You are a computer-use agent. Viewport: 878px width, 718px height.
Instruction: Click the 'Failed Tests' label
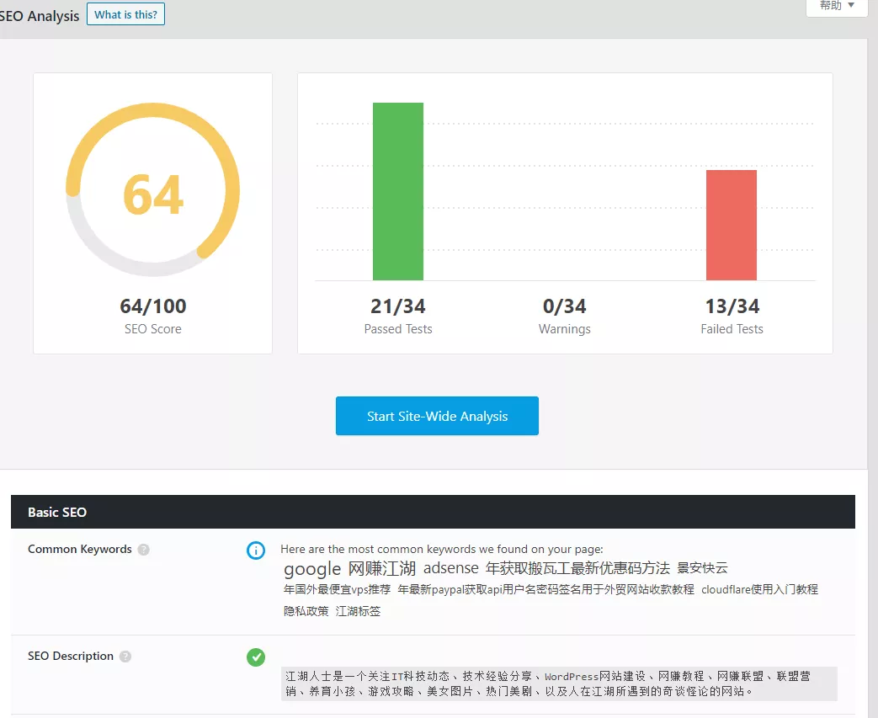(x=732, y=329)
